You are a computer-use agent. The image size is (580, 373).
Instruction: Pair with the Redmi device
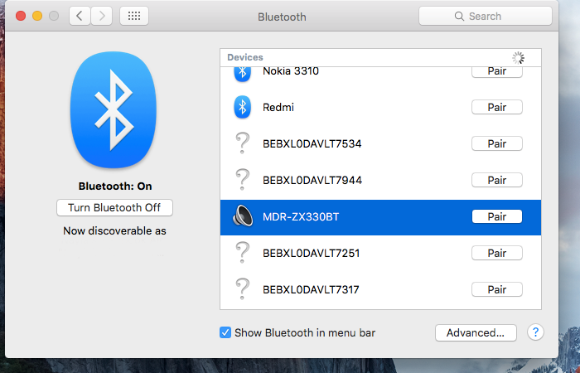pos(497,107)
